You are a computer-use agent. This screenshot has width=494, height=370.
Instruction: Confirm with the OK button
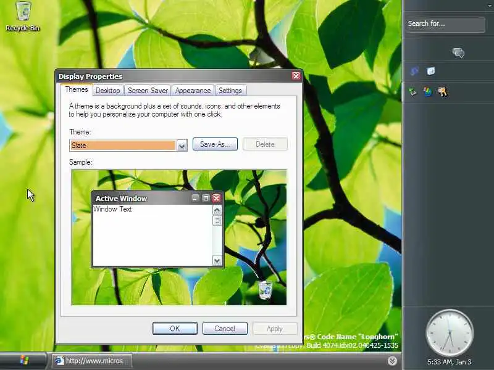click(175, 329)
